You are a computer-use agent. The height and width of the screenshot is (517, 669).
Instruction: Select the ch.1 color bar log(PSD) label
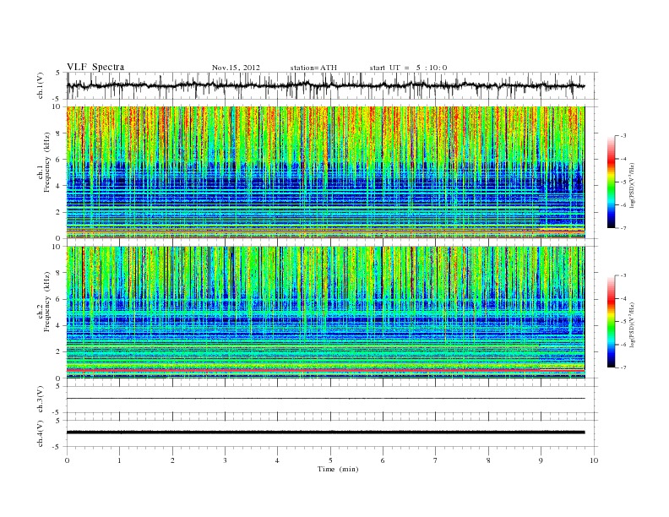(632, 184)
